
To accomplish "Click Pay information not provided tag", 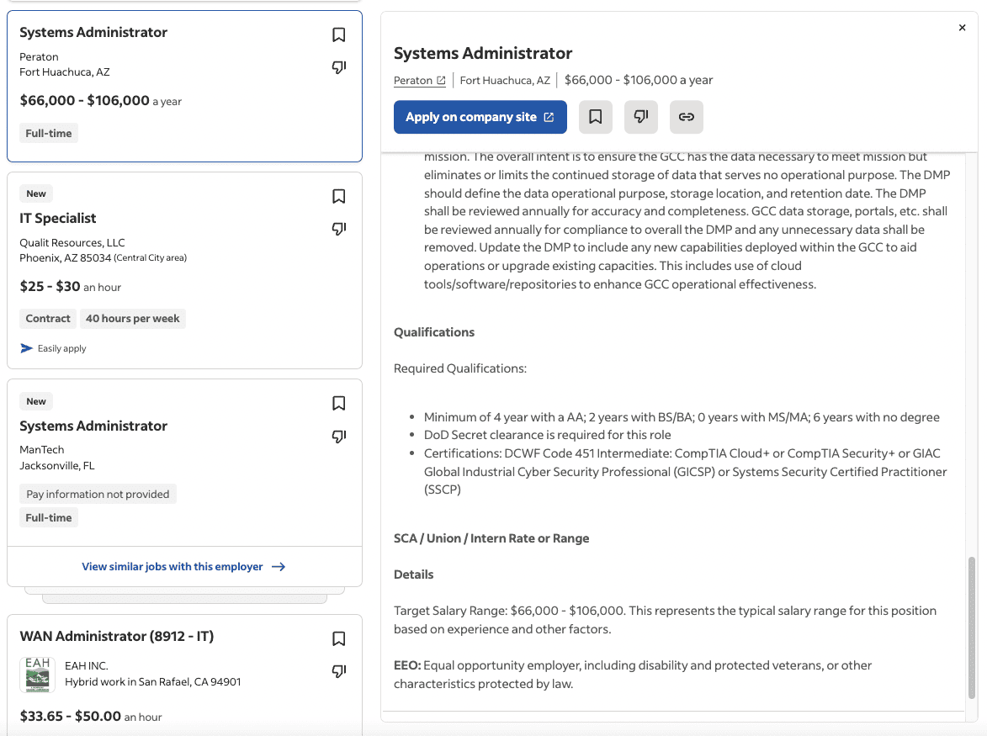I will click(98, 494).
